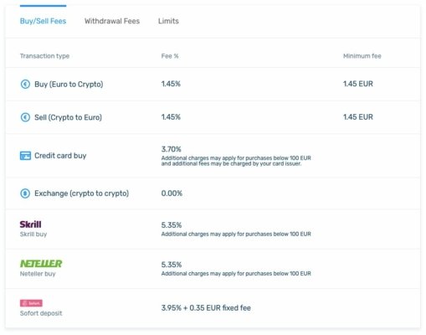The image size is (426, 335).
Task: Click the Minimum fee column header
Action: tap(362, 56)
